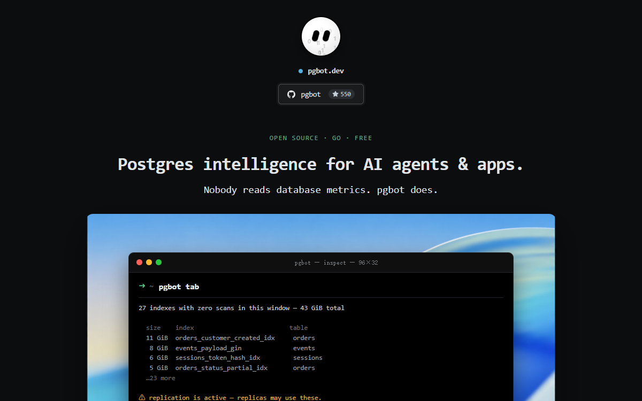The image size is (642, 401).
Task: Click the green prompt arrow in terminal
Action: click(x=142, y=286)
